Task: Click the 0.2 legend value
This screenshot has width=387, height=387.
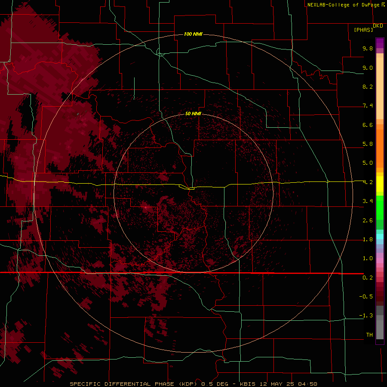Action: tap(368, 278)
